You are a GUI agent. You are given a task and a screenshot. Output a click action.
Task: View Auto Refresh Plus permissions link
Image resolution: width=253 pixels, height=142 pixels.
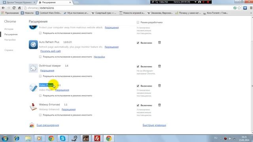point(111,47)
